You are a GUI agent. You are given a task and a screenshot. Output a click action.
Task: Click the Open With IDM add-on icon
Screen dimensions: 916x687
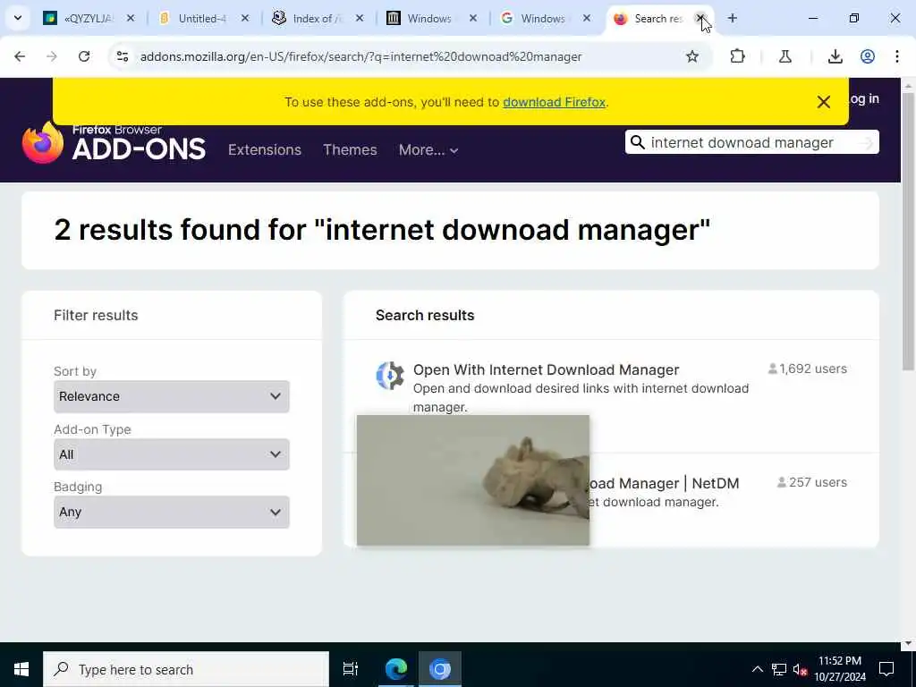pyautogui.click(x=390, y=376)
